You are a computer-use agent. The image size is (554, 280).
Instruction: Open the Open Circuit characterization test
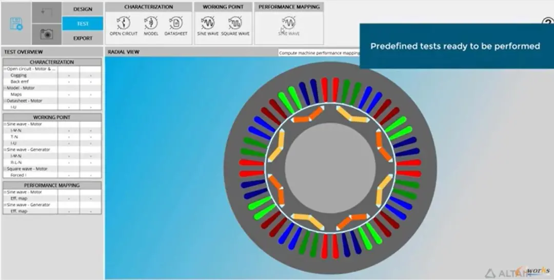123,26
